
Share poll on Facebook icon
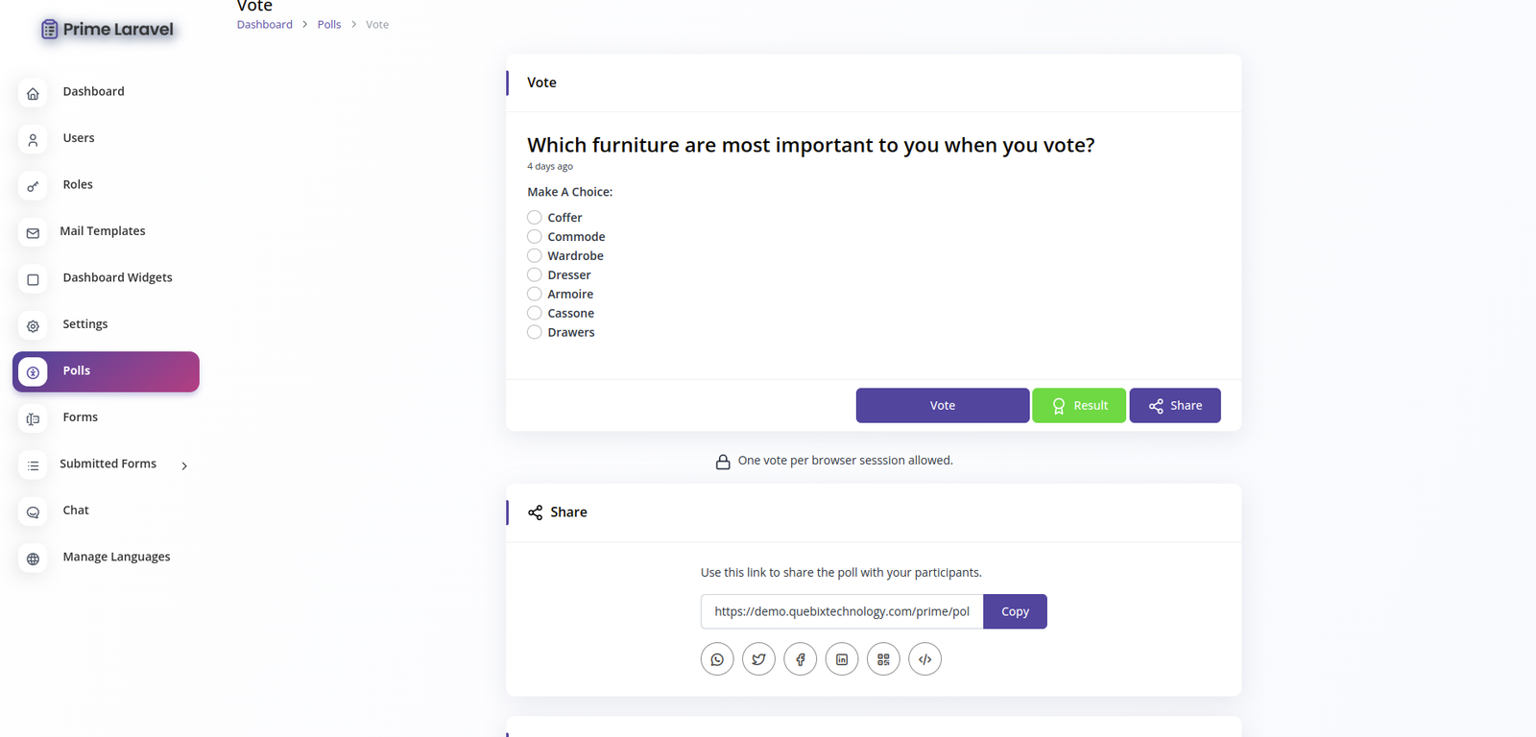click(801, 659)
